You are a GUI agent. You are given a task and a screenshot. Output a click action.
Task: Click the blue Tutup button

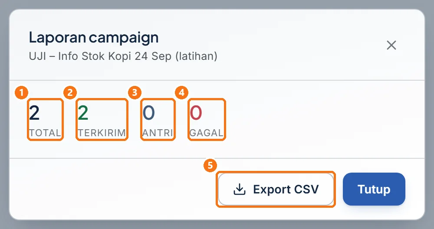pos(374,189)
